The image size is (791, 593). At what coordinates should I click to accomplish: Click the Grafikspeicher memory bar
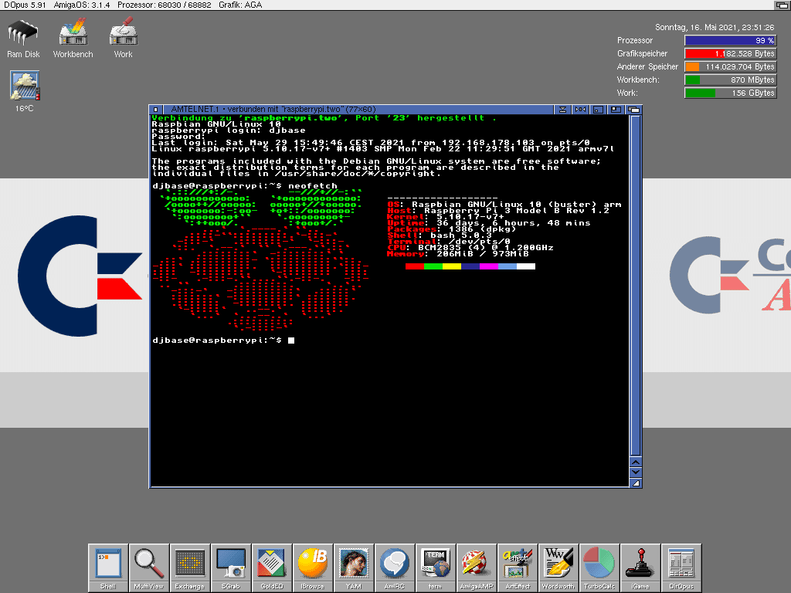pyautogui.click(x=730, y=53)
